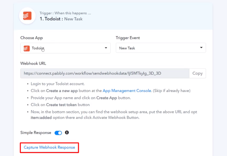Viewport: 227px width, 156px height.
Task: Click the "Simple Response" label text
Action: pos(36,133)
